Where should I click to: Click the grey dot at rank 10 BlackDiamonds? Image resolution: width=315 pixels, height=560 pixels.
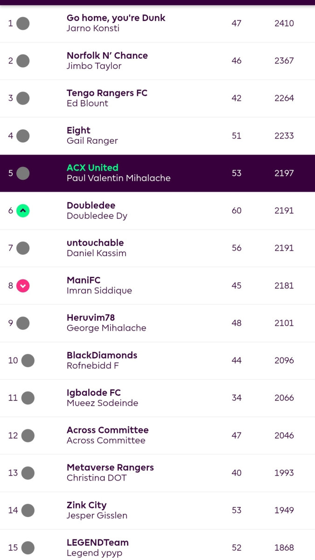coord(28,360)
